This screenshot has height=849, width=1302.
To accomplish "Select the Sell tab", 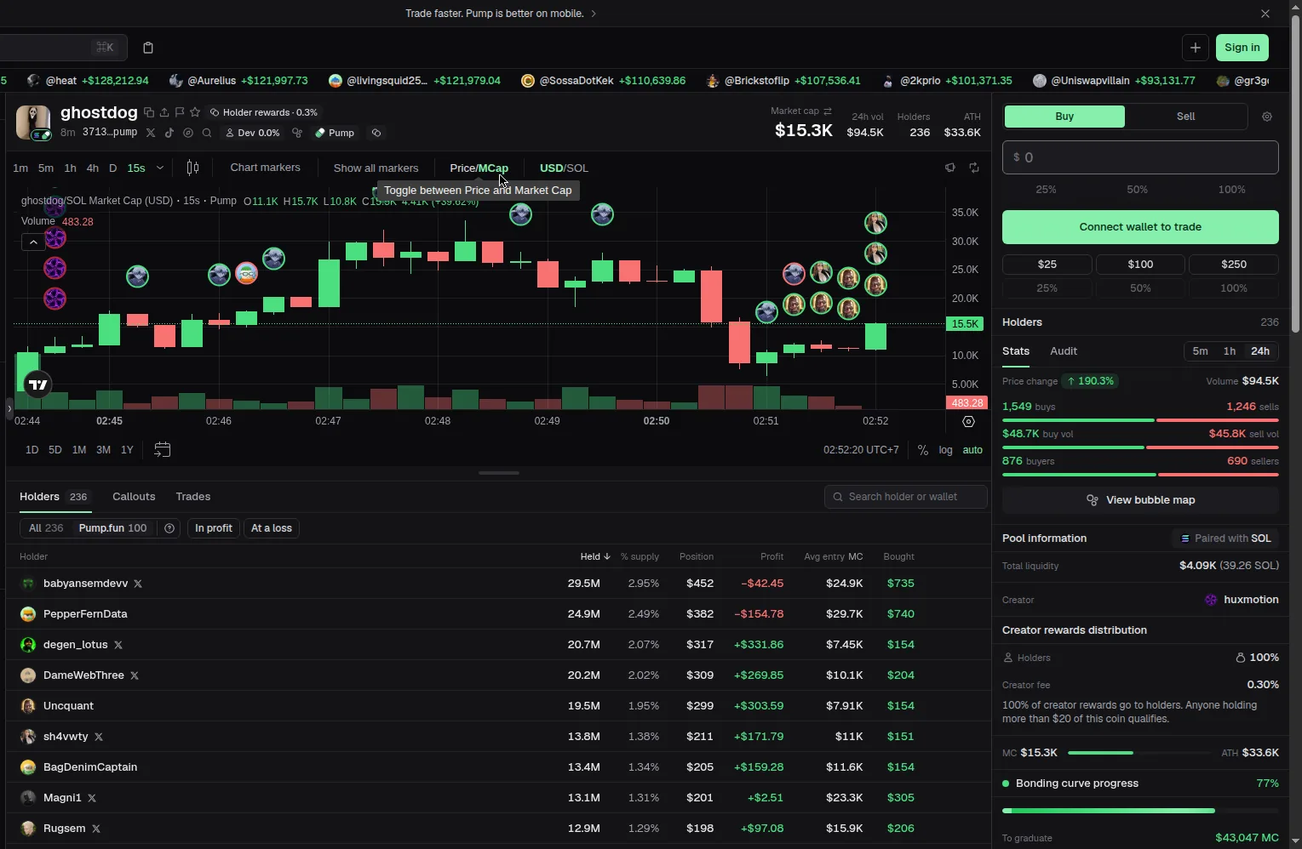I will (x=1185, y=117).
